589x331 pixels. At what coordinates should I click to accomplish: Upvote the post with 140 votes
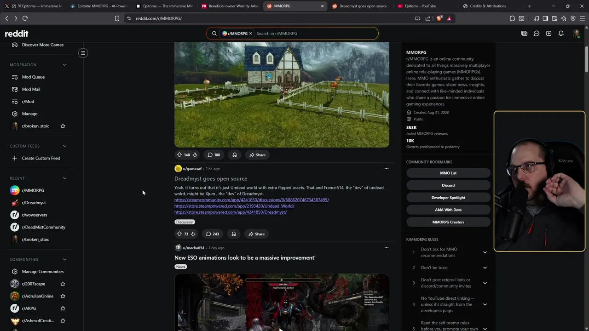(x=179, y=155)
